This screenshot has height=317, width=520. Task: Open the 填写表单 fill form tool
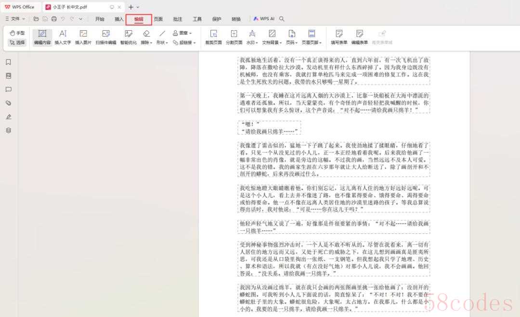pos(339,37)
